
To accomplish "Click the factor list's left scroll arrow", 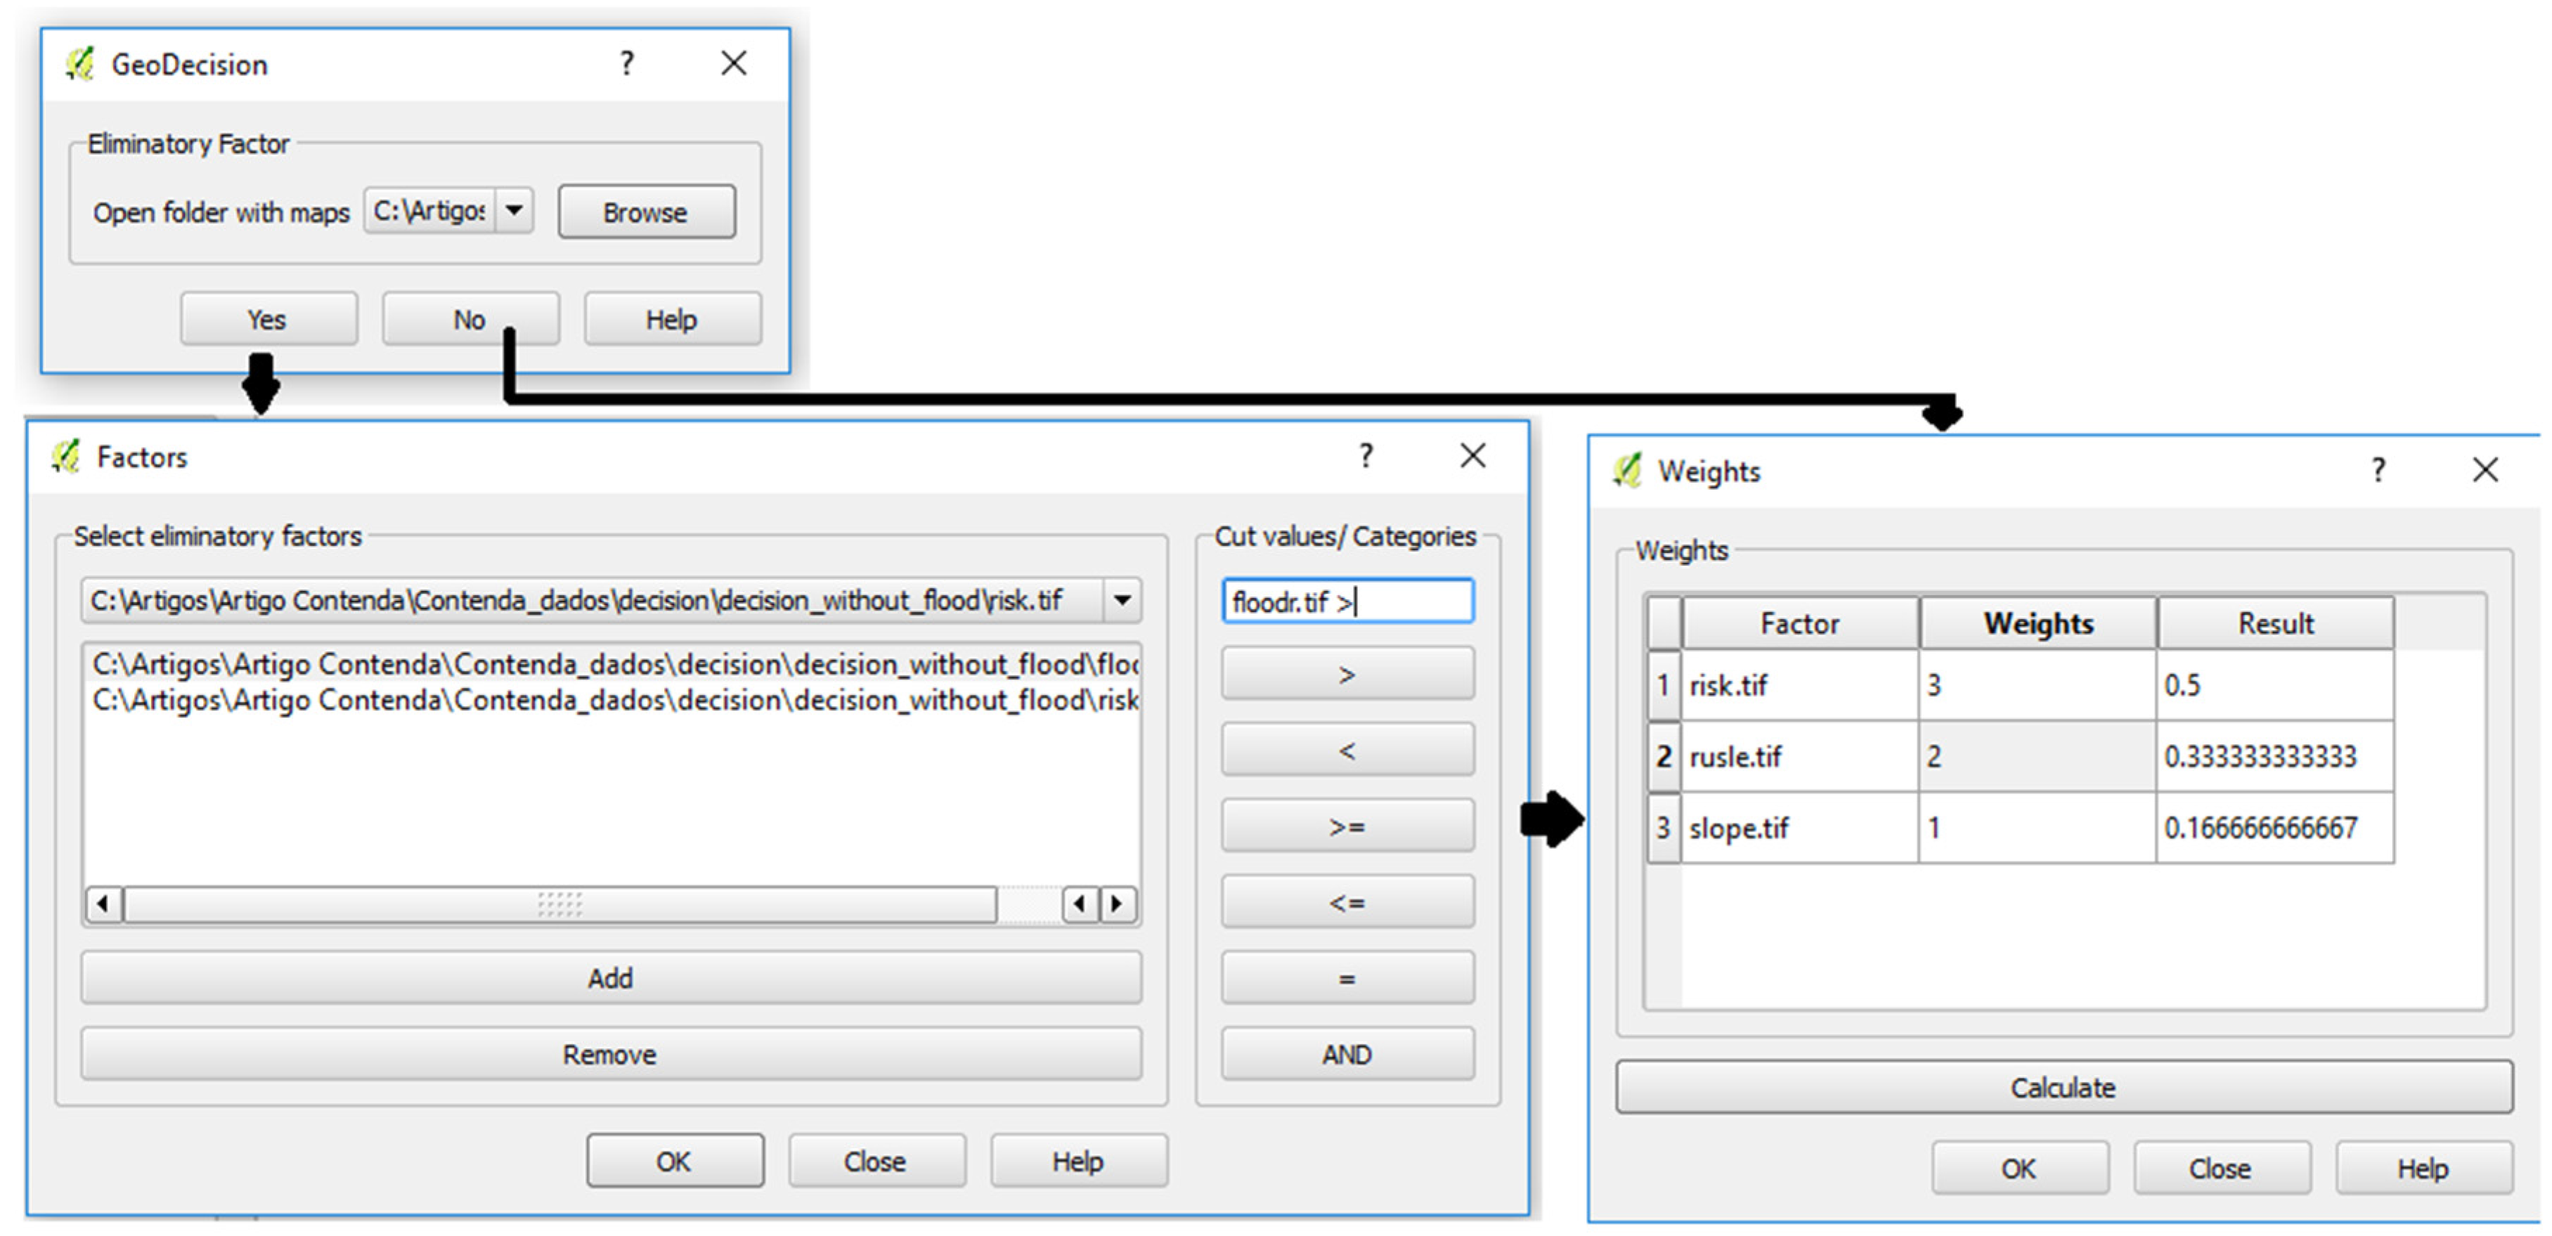I will coord(103,903).
